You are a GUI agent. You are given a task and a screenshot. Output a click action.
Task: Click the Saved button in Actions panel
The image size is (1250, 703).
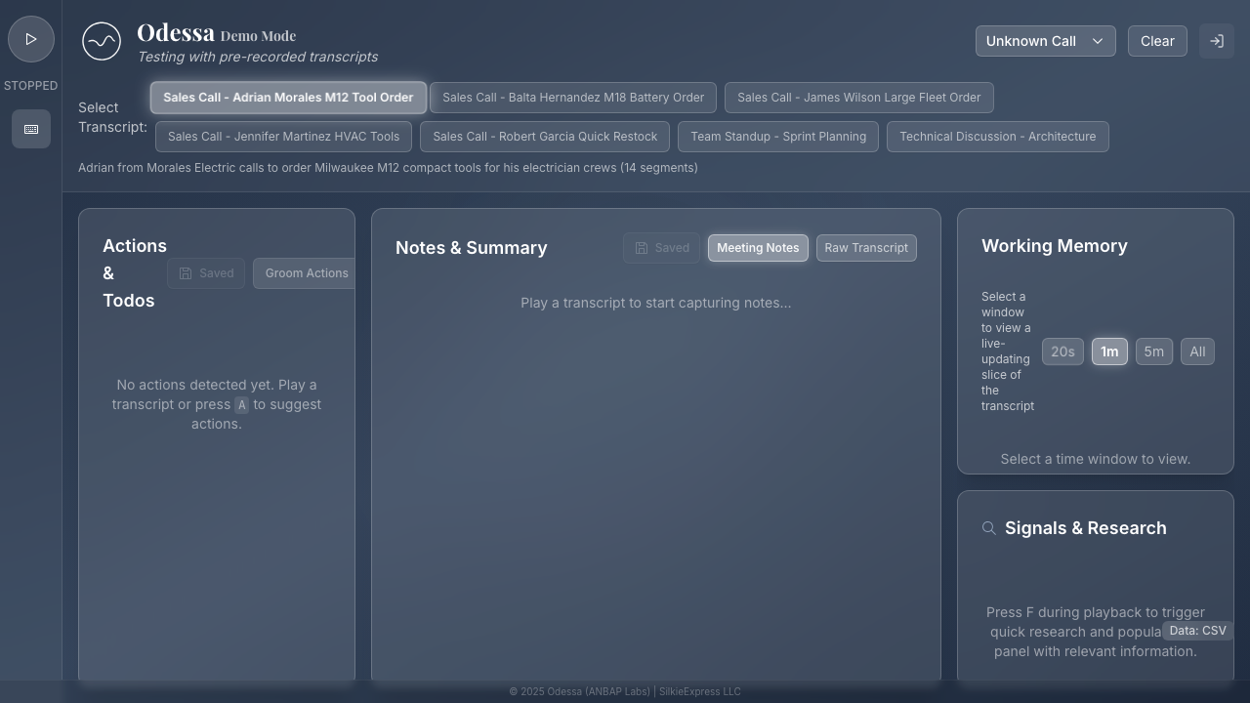pyautogui.click(x=206, y=273)
